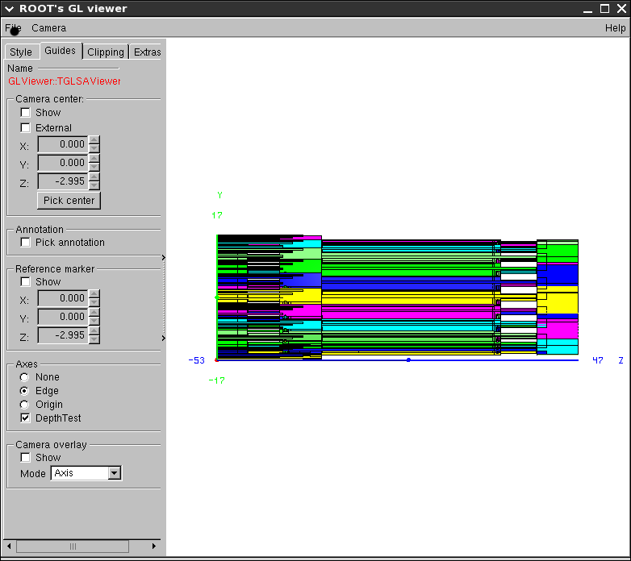Switch to the Style tab
The width and height of the screenshot is (631, 561).
(21, 52)
